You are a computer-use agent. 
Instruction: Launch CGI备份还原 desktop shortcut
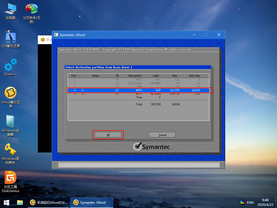pos(11,39)
